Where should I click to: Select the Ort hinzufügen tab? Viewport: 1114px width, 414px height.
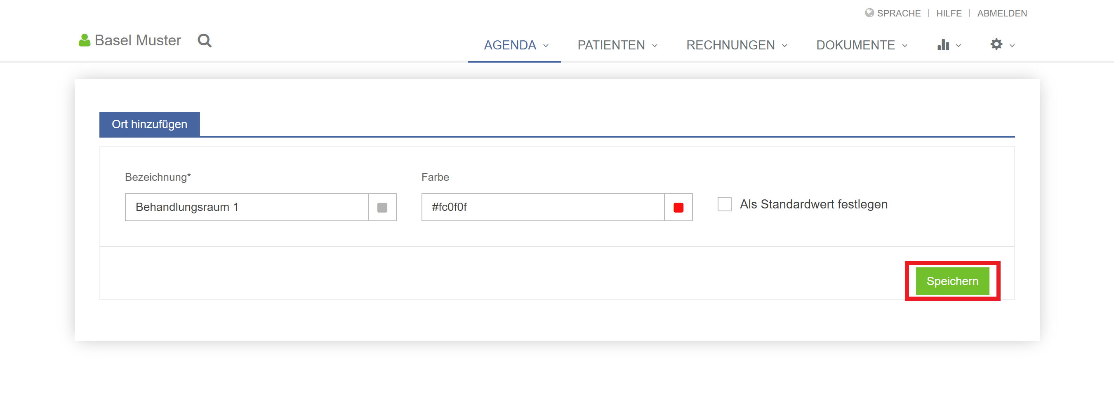[x=150, y=124]
